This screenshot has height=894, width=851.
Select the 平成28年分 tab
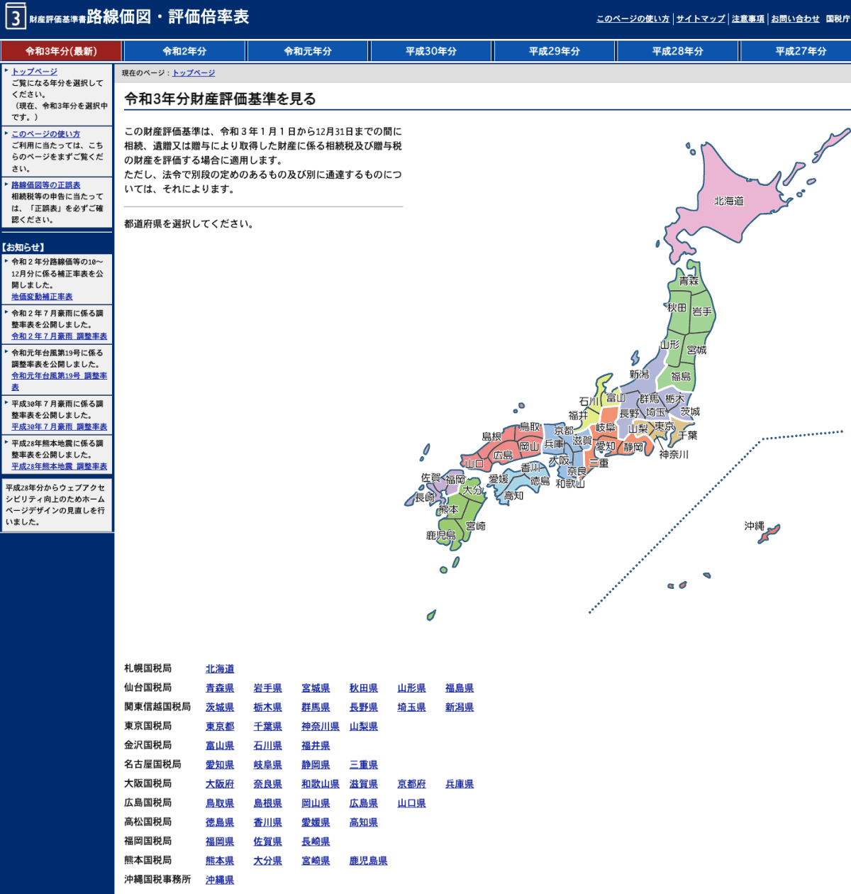(x=678, y=51)
